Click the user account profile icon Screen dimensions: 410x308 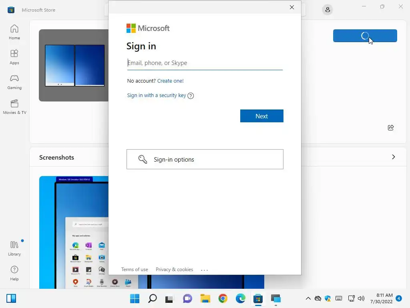tap(328, 10)
